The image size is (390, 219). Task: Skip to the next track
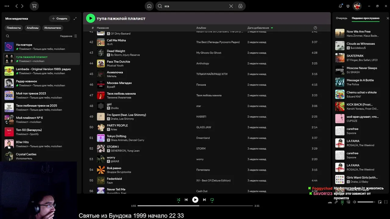(204, 200)
